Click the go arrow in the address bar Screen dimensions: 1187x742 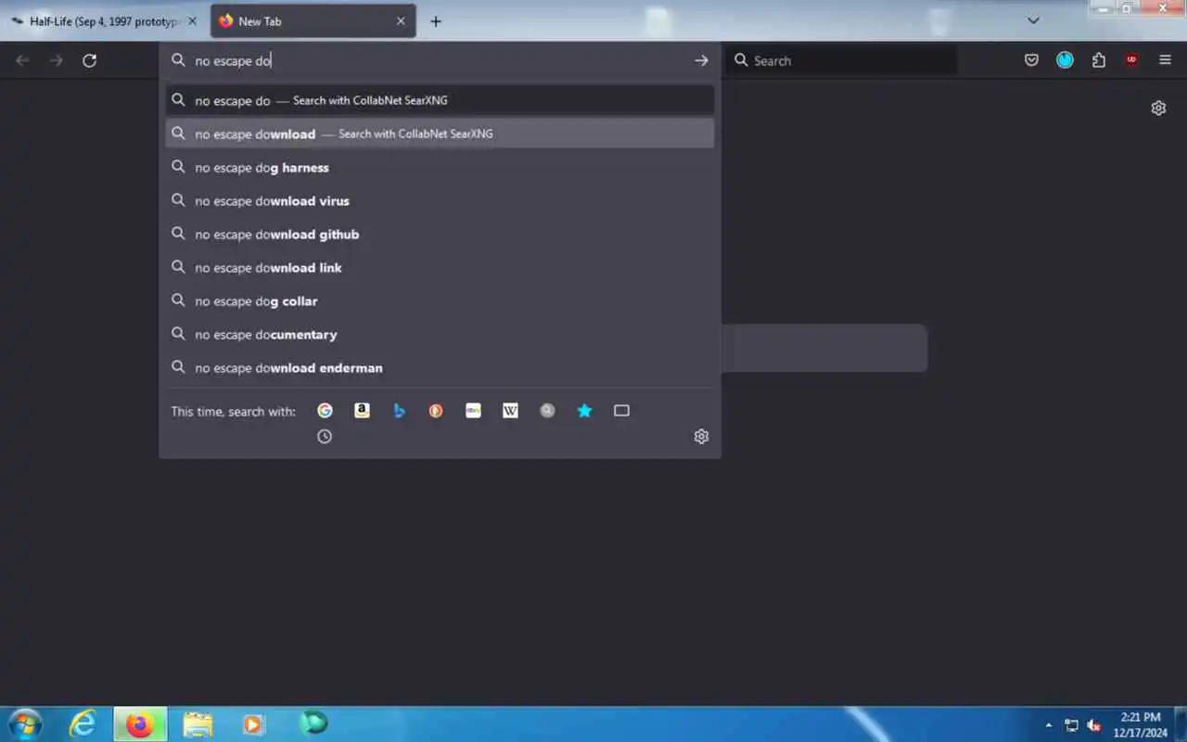click(701, 60)
